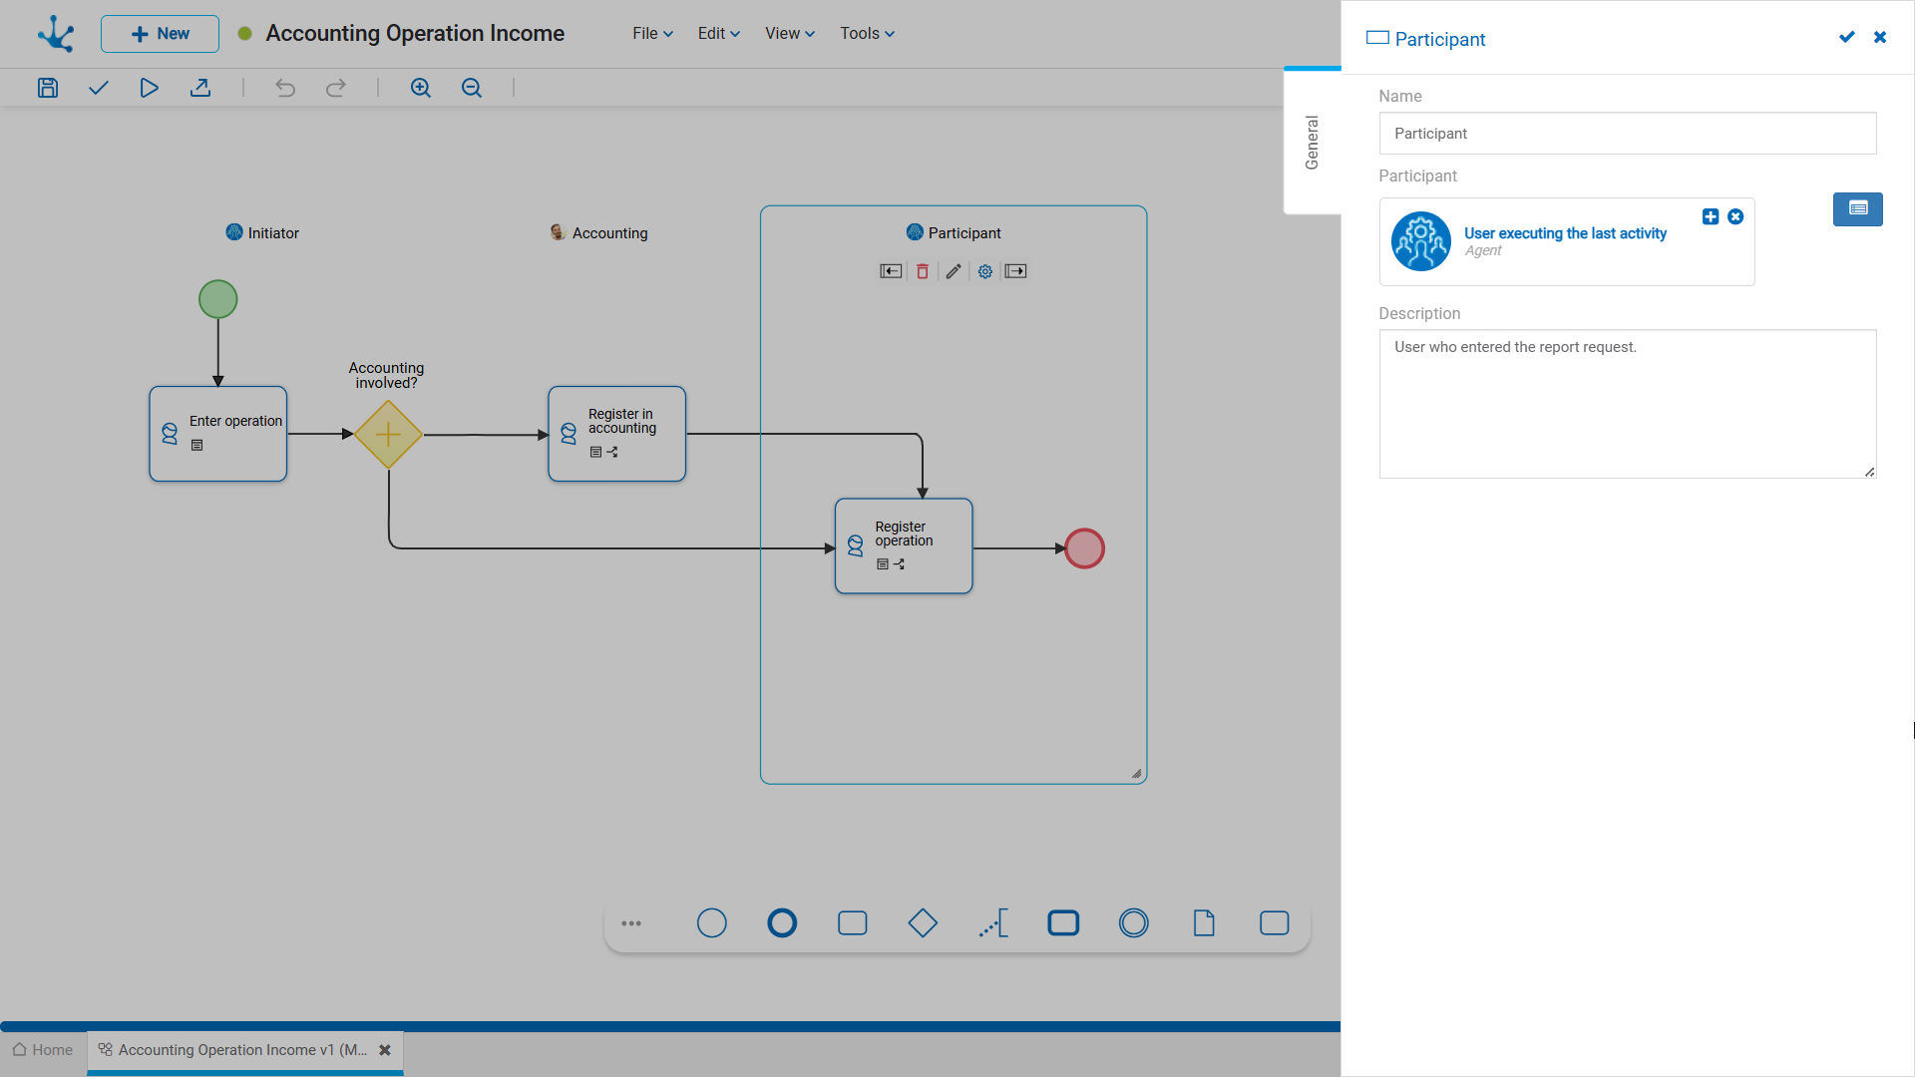The height and width of the screenshot is (1077, 1915).
Task: Confirm Participant panel with checkmark
Action: tap(1847, 37)
